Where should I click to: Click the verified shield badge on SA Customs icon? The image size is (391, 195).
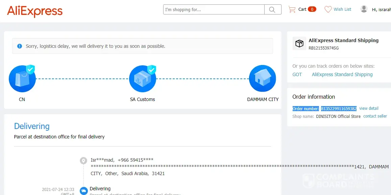[x=152, y=70]
